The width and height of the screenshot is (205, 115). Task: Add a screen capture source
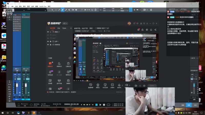pyautogui.click(x=91, y=86)
